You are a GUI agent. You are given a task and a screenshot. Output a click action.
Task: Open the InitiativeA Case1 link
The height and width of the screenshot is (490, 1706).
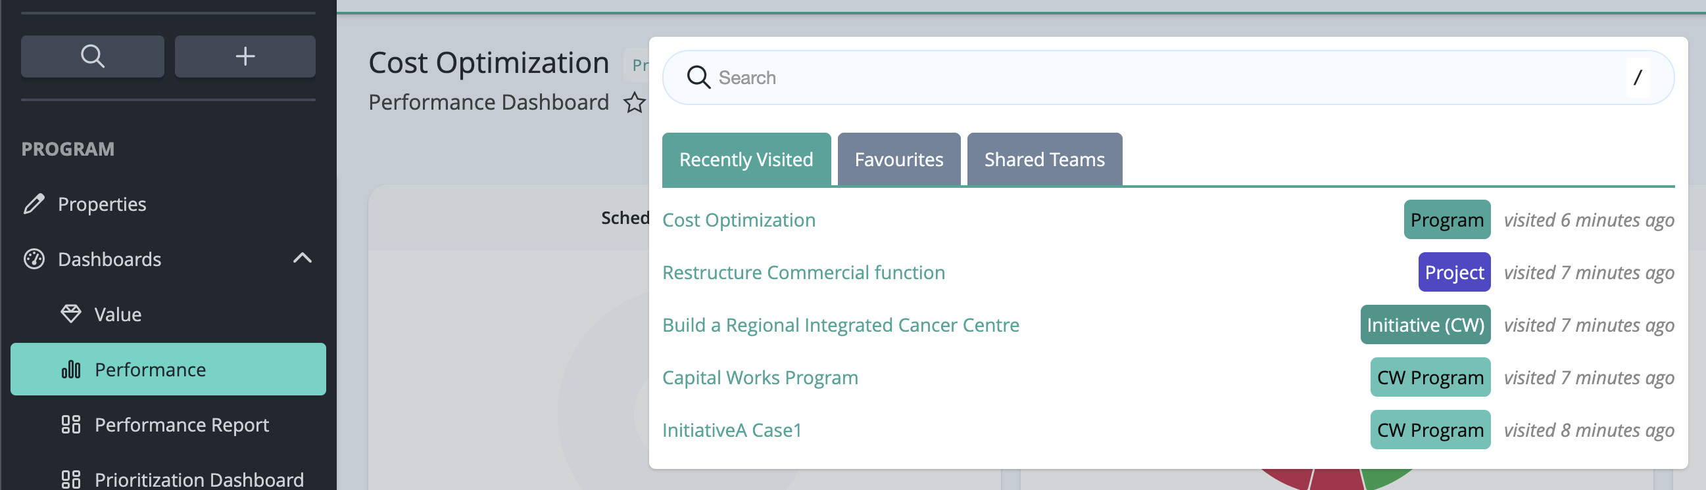pyautogui.click(x=732, y=430)
